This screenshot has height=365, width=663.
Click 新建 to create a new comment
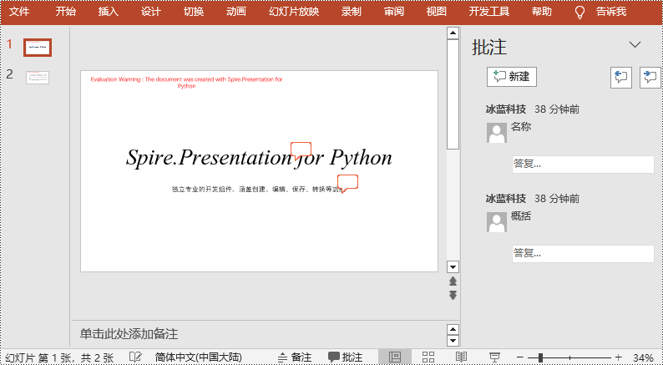pos(512,77)
